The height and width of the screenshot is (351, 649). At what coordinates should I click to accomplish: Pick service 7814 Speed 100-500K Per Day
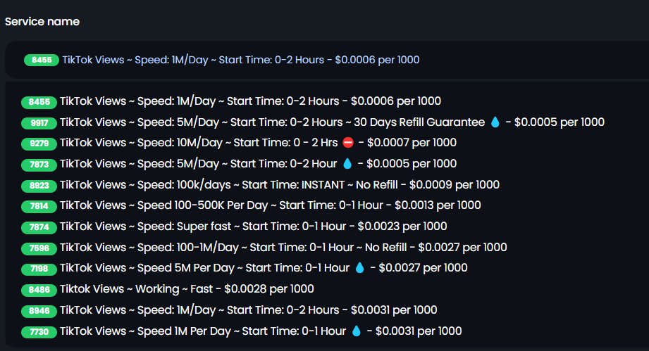(x=251, y=205)
